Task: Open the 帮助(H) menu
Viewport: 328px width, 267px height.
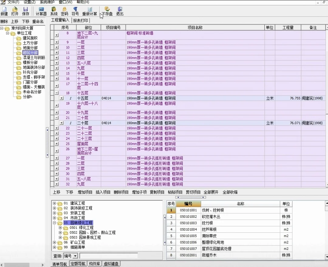Action: (83, 2)
